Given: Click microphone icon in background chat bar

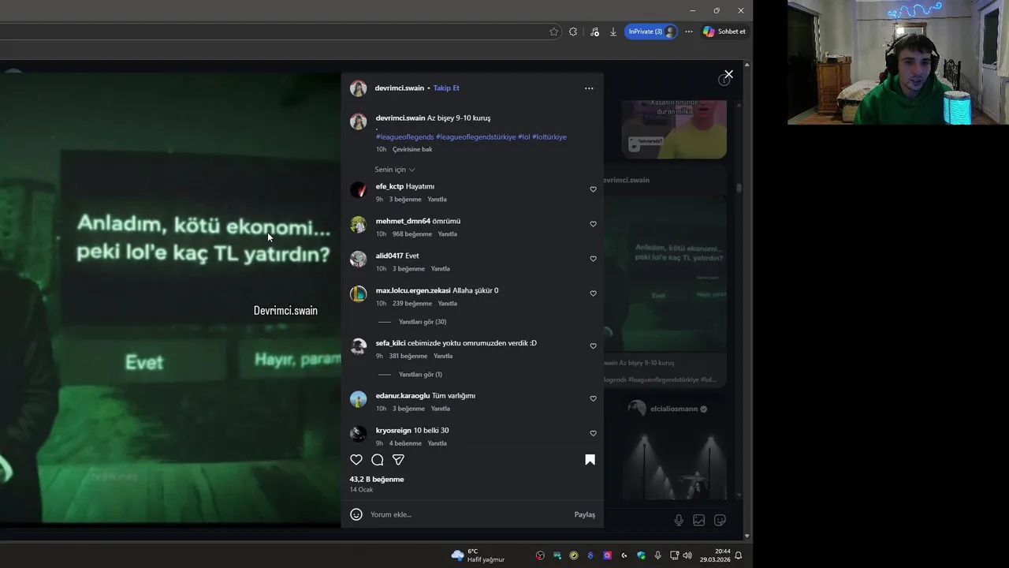Looking at the screenshot, I should tap(679, 520).
